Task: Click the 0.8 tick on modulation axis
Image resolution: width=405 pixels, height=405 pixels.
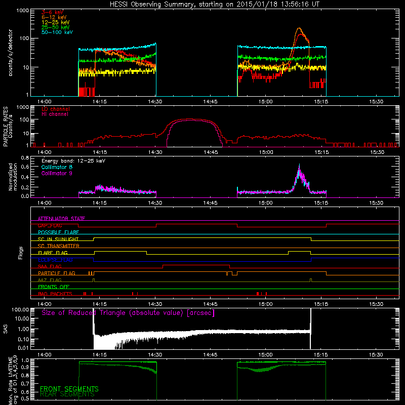Action: point(25,157)
